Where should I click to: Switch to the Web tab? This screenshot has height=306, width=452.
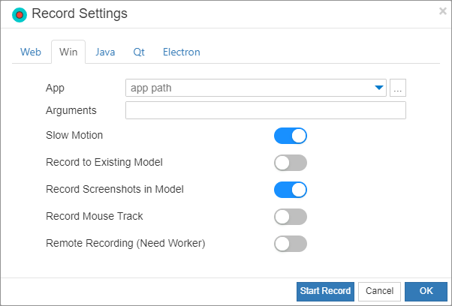[x=31, y=52]
